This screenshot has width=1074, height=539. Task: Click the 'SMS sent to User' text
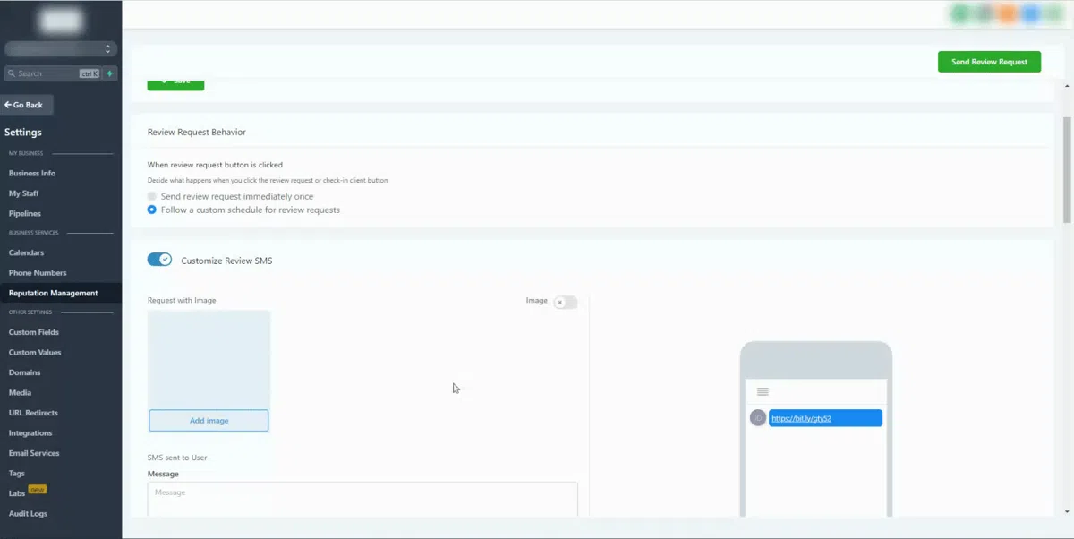(x=177, y=458)
